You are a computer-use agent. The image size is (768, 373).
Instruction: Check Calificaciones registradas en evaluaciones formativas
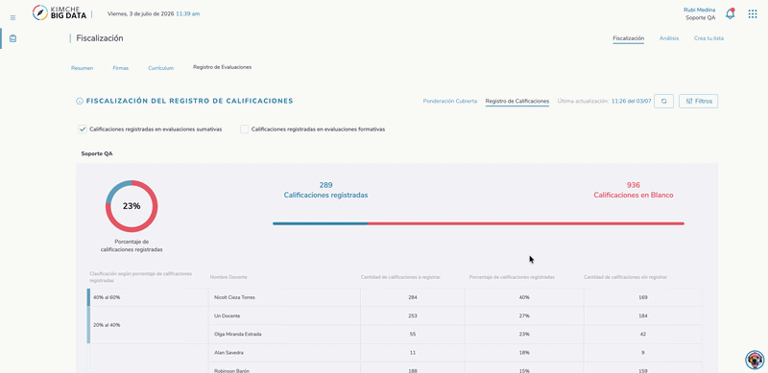tap(245, 129)
